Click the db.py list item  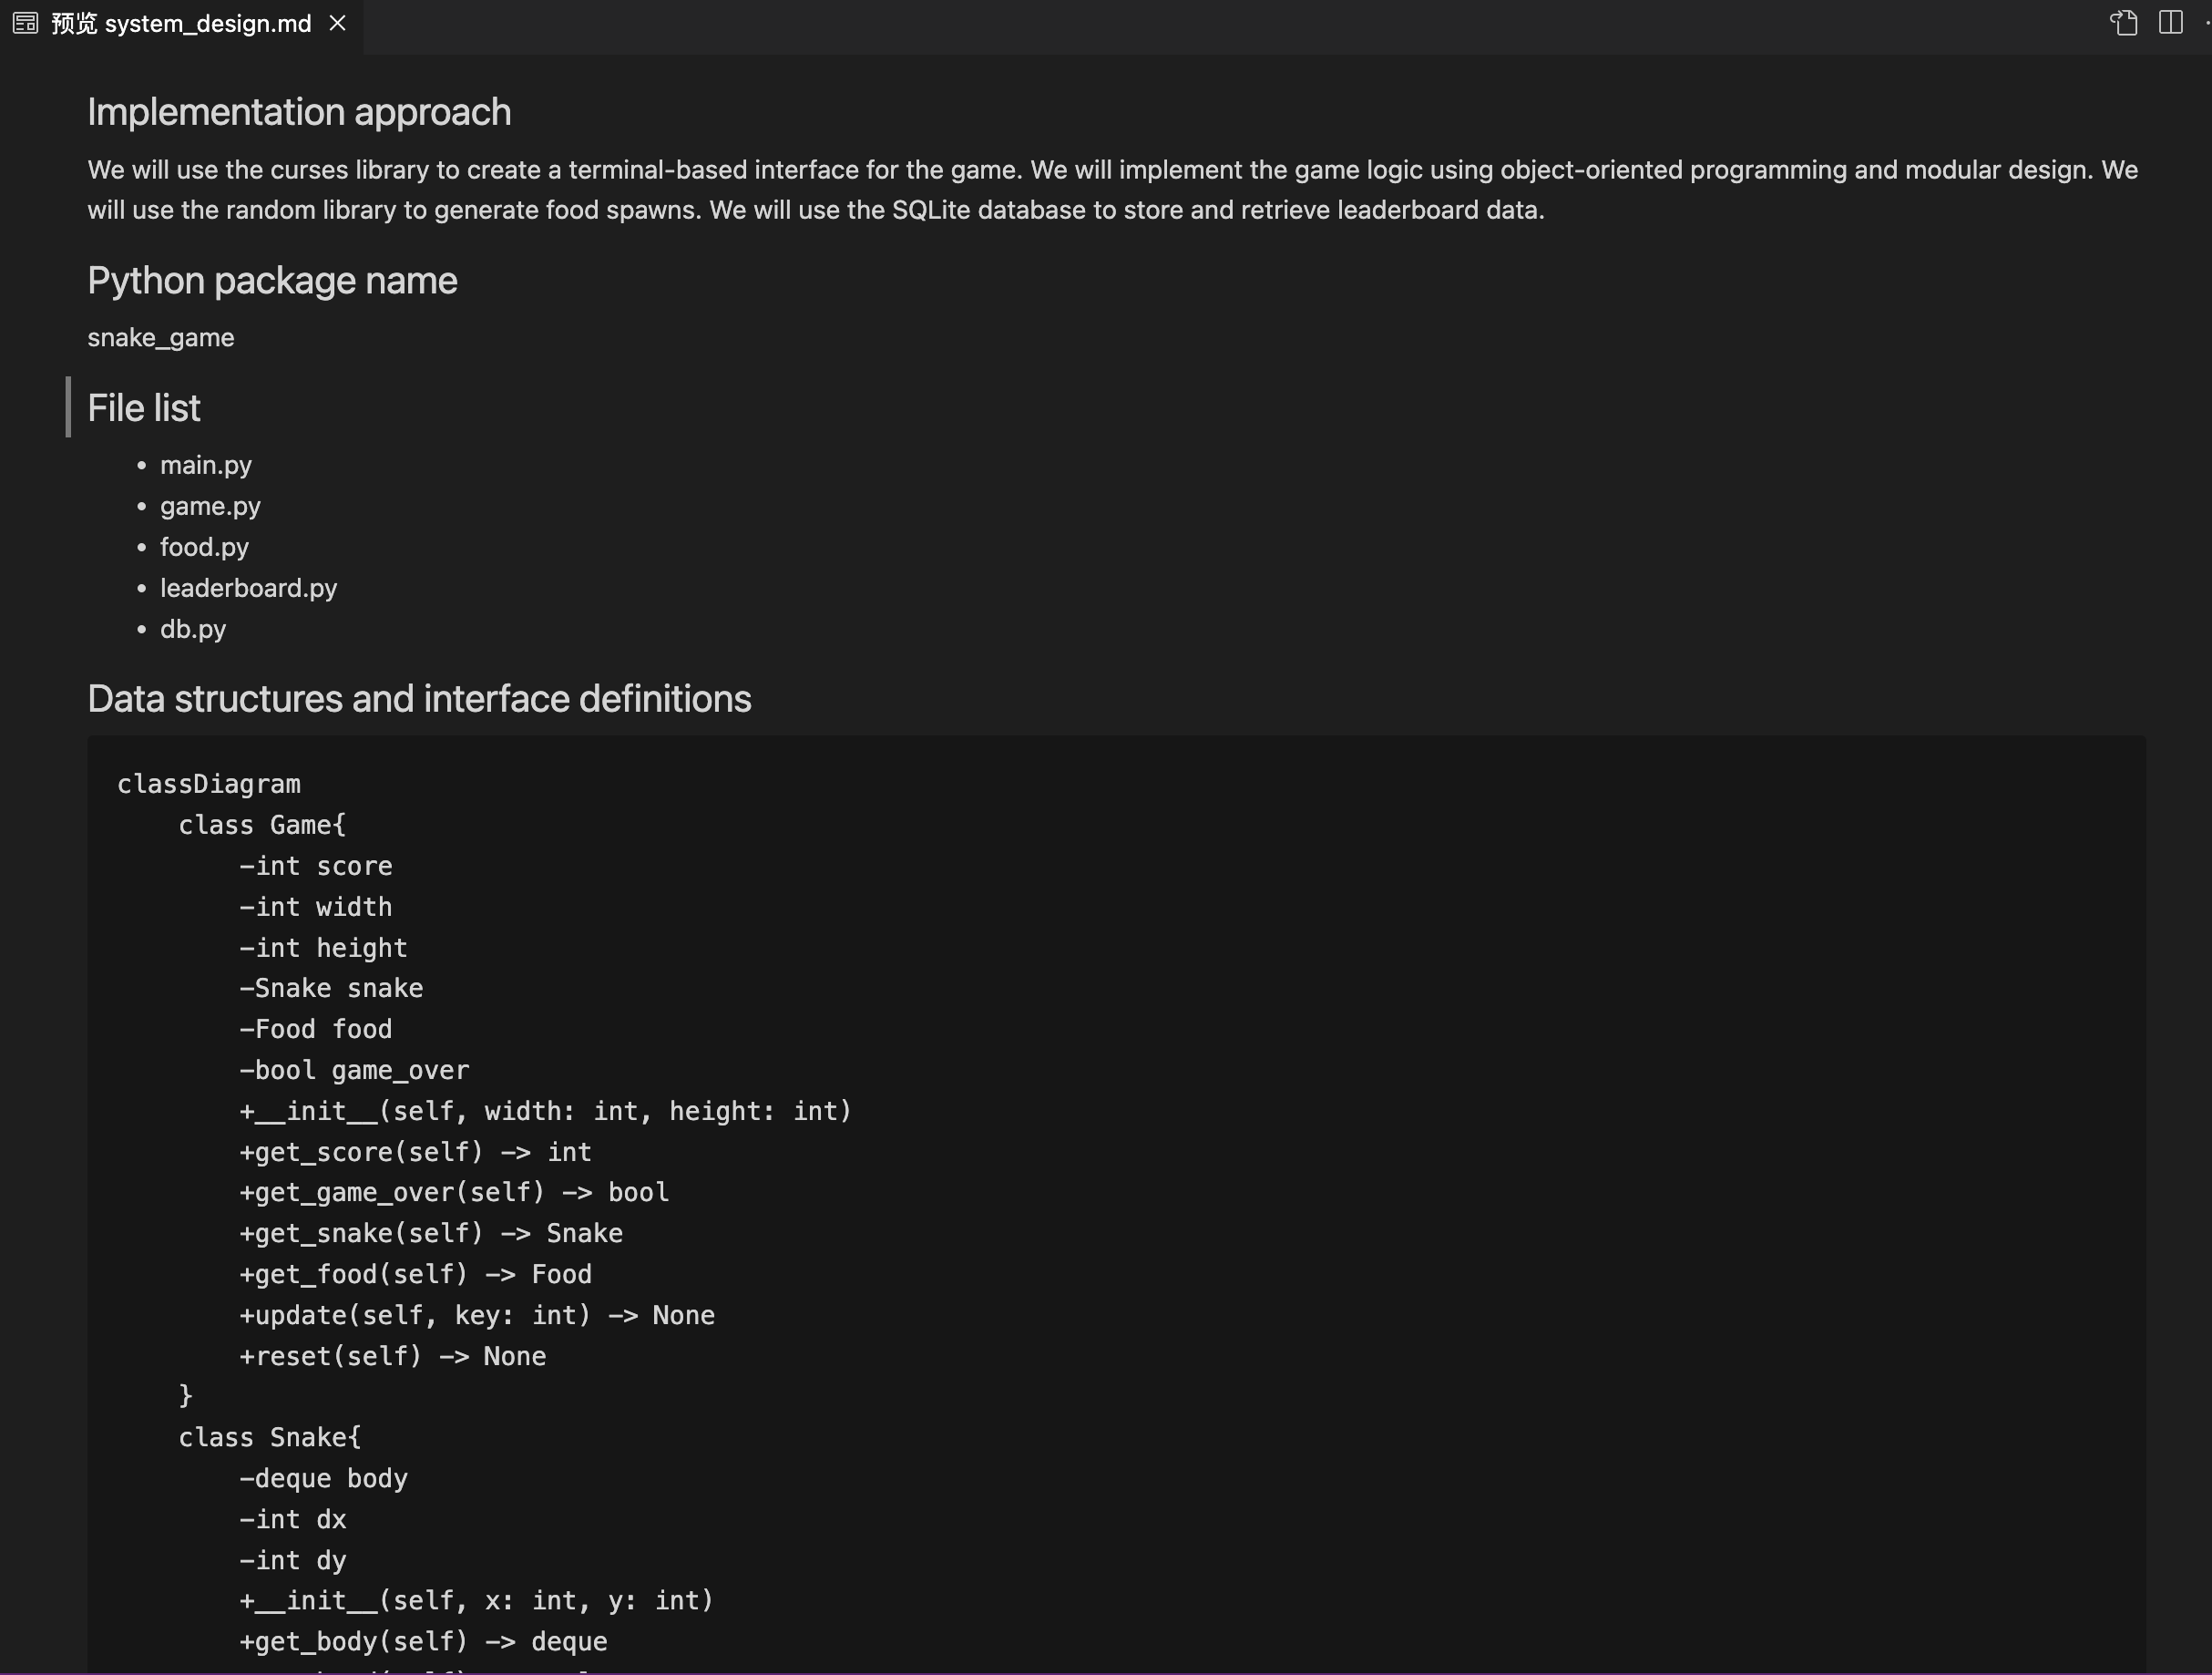193,630
